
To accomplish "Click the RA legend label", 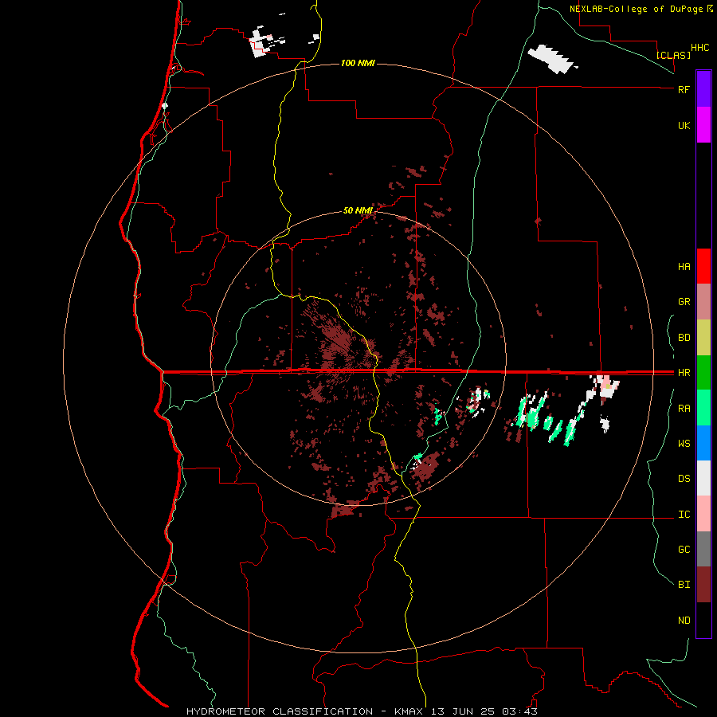I will tap(684, 409).
